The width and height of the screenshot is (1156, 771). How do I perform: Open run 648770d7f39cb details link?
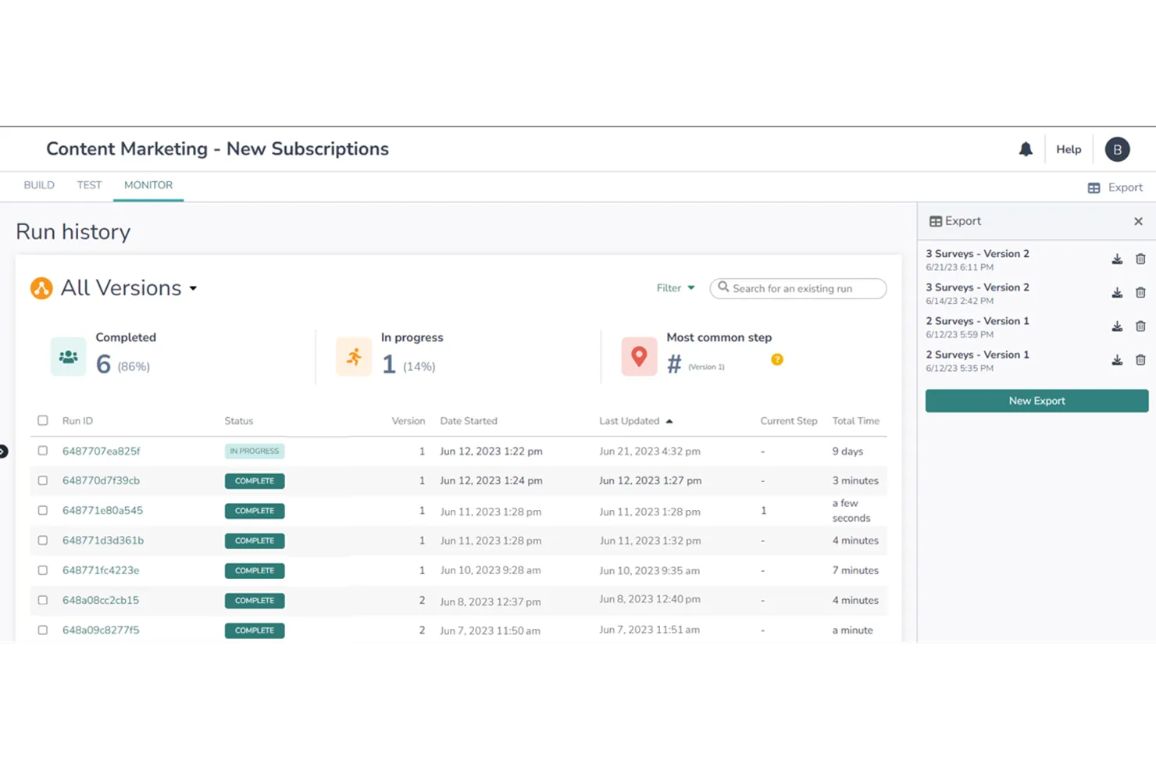(101, 480)
